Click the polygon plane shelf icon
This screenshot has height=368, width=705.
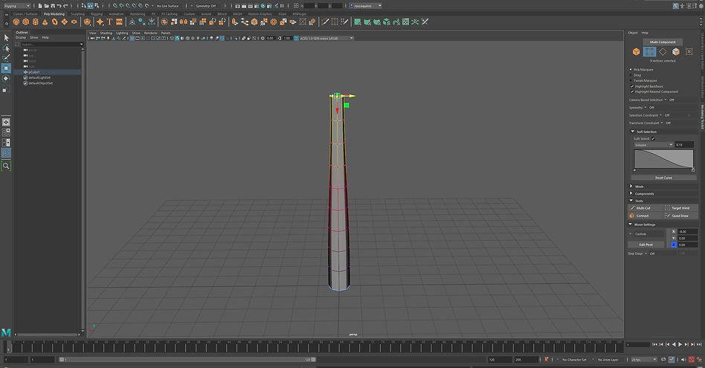[64, 22]
